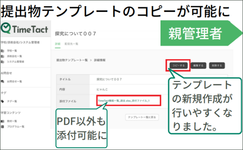Click the title value 探究について007 in the table

[x=109, y=79]
